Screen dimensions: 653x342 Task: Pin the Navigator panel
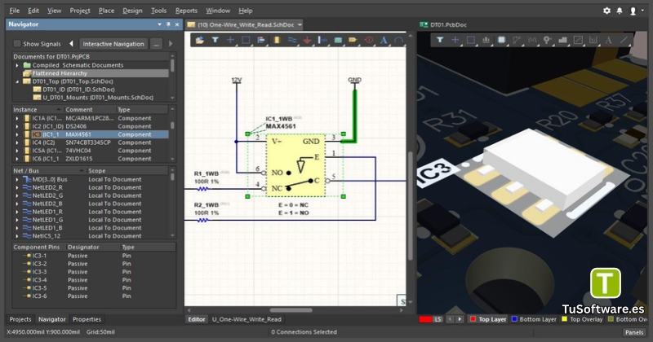tap(168, 24)
